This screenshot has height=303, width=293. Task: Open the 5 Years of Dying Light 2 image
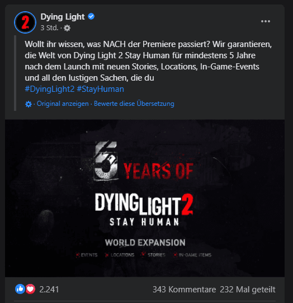pos(145,198)
